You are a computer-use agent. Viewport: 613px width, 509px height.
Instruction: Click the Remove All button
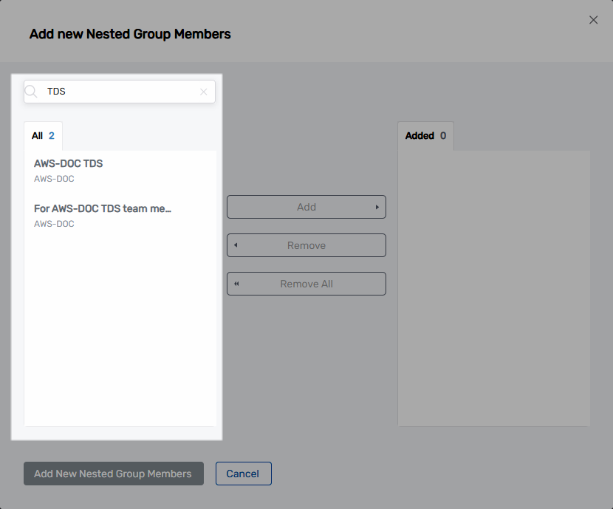click(306, 283)
